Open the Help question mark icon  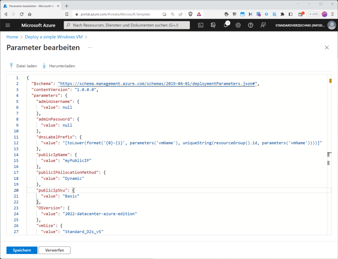coord(251,25)
